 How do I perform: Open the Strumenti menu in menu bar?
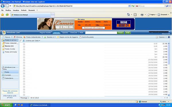tap(32, 10)
